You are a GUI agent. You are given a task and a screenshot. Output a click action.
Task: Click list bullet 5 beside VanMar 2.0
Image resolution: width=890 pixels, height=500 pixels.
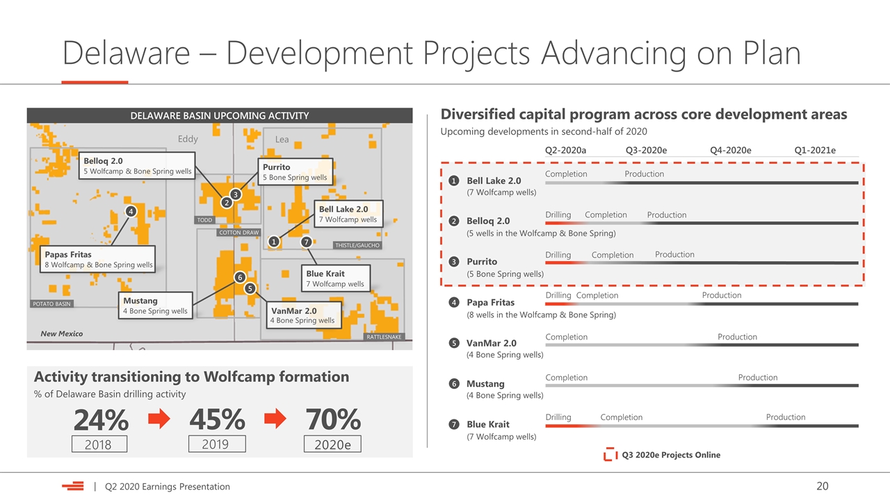coord(453,343)
